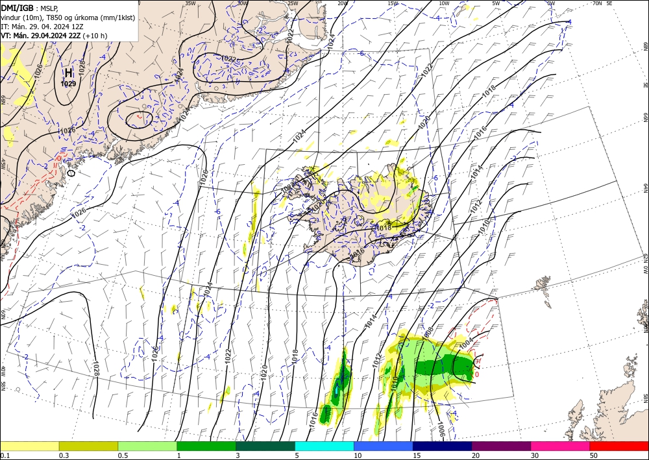Click the yellow 0.1–0.3 mm legend swatch
The height and width of the screenshot is (460, 649).
point(30,446)
